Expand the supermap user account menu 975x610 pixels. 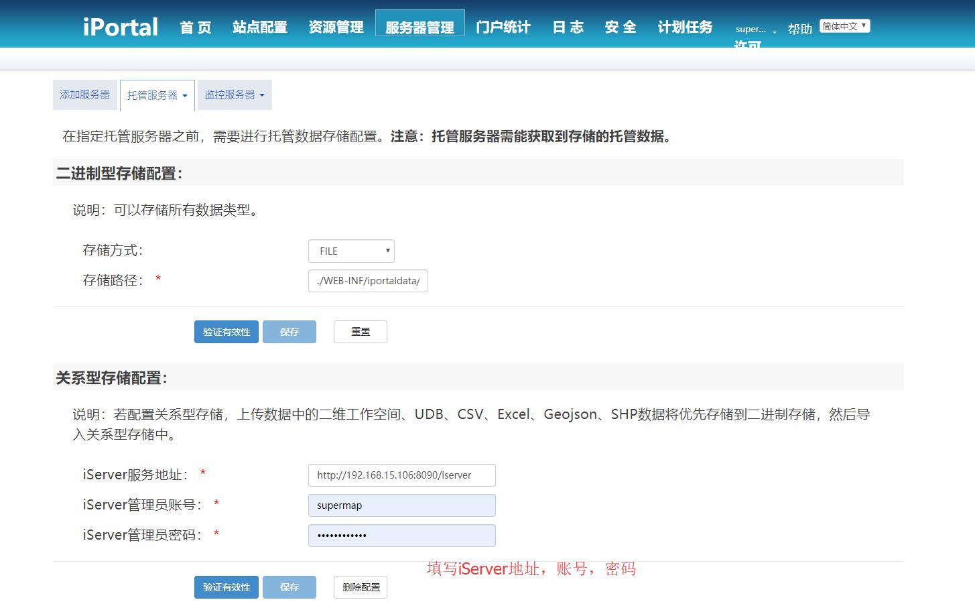click(x=752, y=29)
